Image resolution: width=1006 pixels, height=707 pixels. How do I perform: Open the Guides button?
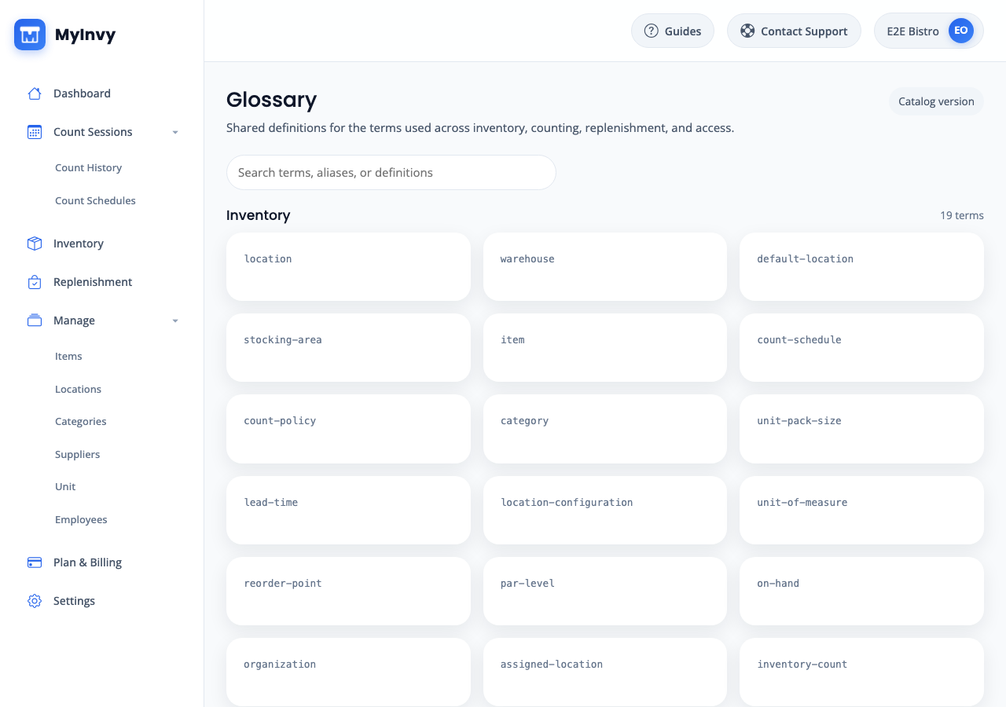pos(673,31)
